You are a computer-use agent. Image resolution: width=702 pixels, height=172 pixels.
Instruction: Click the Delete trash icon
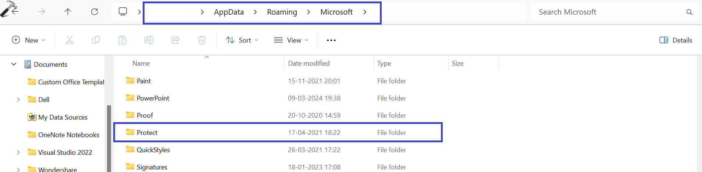[x=202, y=40]
